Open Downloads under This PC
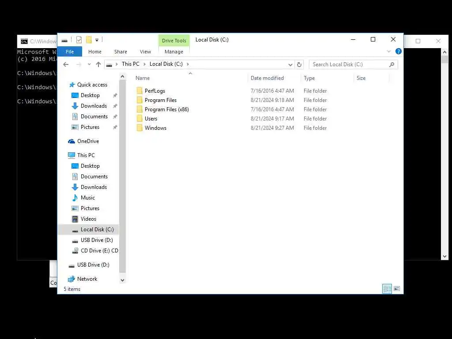The width and height of the screenshot is (452, 339). click(x=94, y=187)
